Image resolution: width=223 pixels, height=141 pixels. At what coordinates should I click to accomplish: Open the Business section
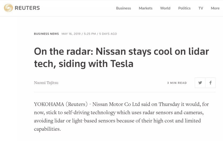tap(123, 8)
